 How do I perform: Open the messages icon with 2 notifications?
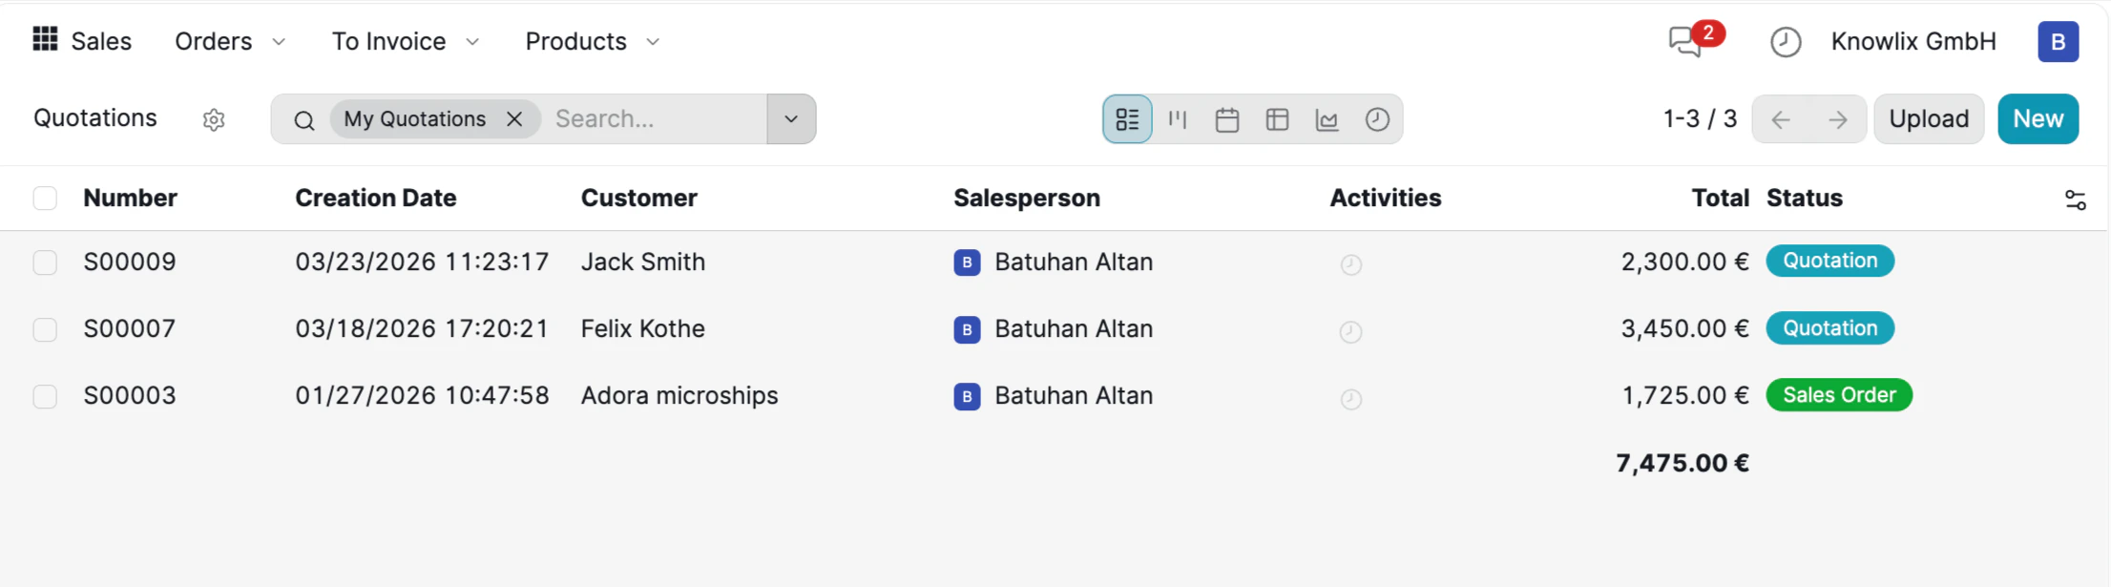click(x=1685, y=41)
